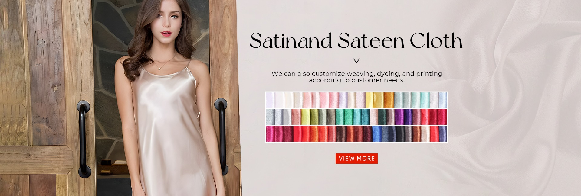Select the amber orange swatch in top row
This screenshot has width=581, height=196.
pyautogui.click(x=389, y=100)
